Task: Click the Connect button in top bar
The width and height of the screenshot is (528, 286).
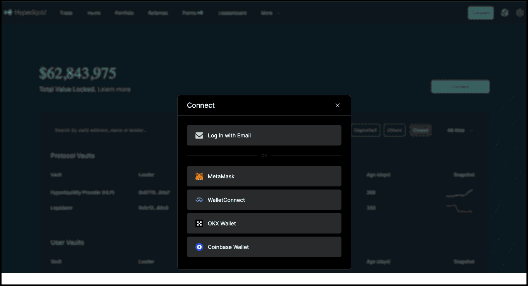Action: pyautogui.click(x=480, y=13)
